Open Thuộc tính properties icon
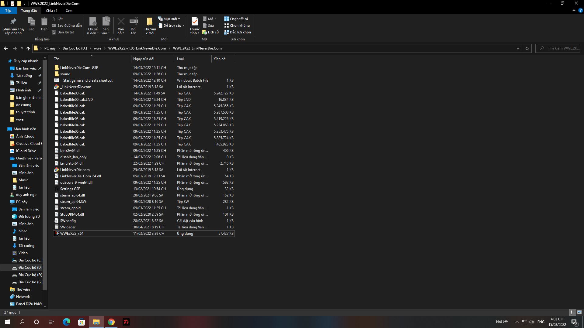Viewport: 584px width, 328px height. tap(194, 21)
